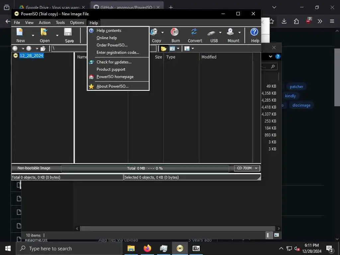The width and height of the screenshot is (340, 255).
Task: Click the browser bookmark star icon
Action: tap(272, 21)
